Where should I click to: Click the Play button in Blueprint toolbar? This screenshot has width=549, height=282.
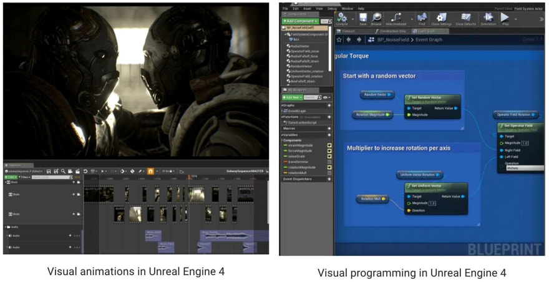click(x=505, y=19)
